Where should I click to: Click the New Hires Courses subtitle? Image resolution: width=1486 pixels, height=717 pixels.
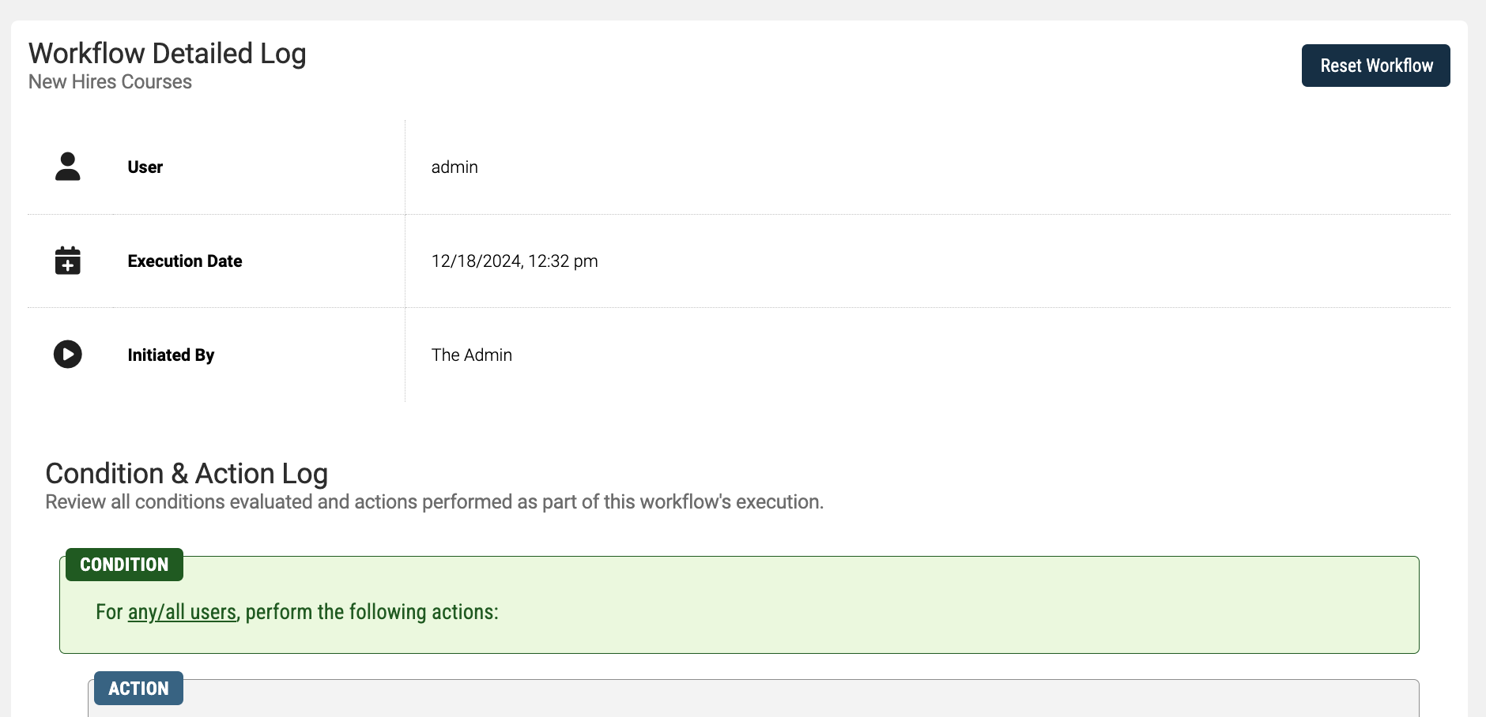pos(110,82)
